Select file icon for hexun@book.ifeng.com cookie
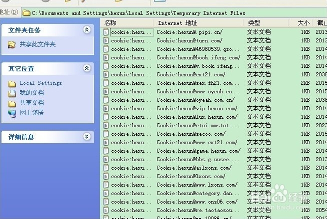 [106, 57]
